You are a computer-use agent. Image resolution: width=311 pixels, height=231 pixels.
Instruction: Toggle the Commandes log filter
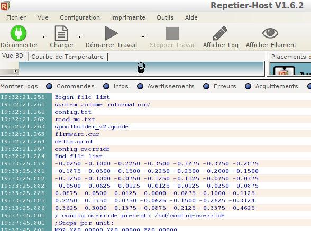coord(49,86)
